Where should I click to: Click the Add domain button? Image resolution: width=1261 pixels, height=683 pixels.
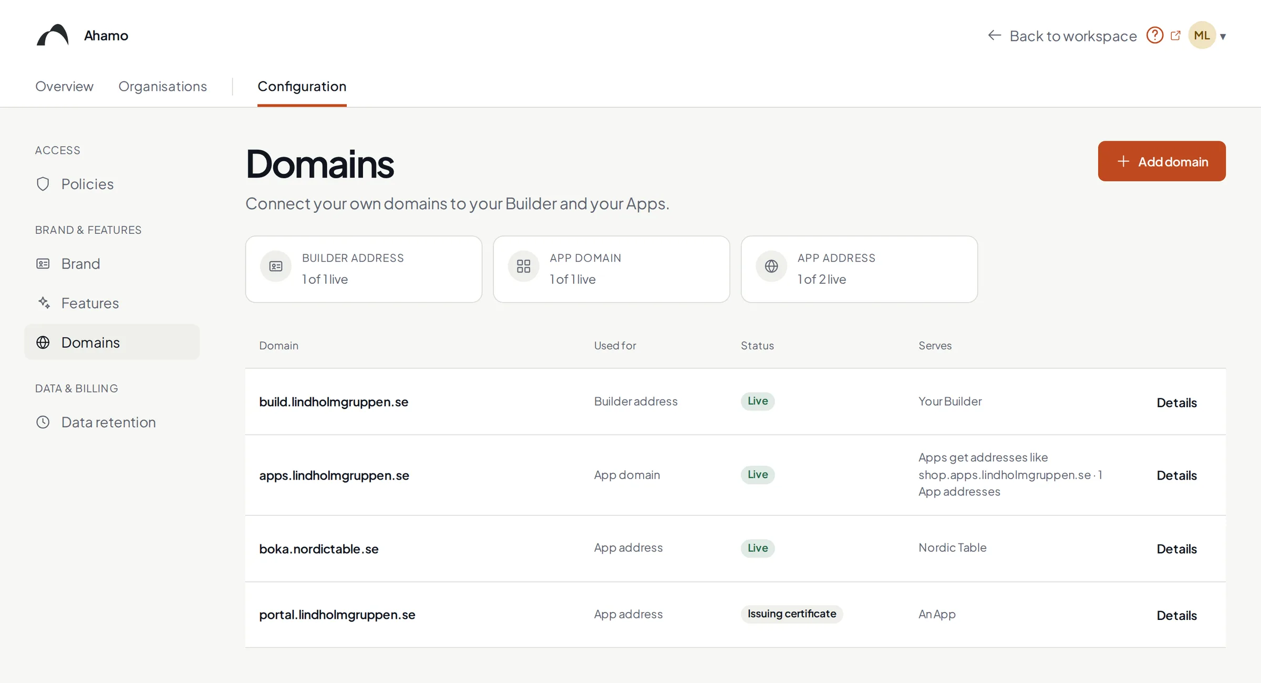click(1162, 161)
